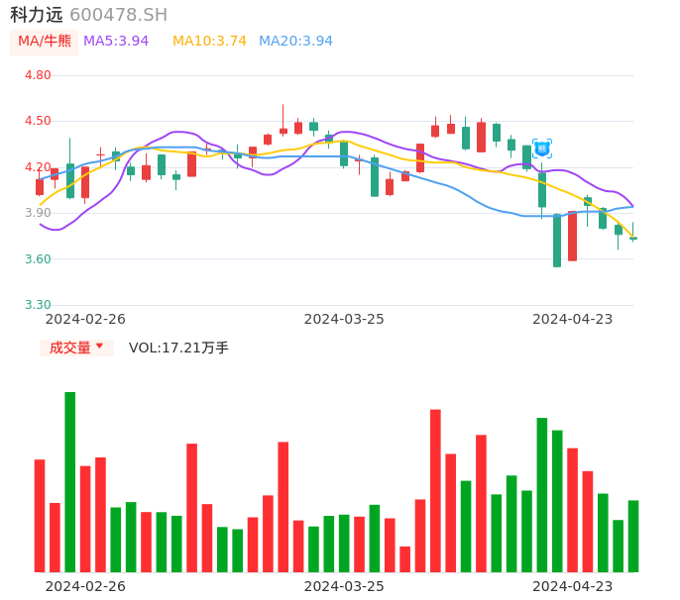Click the 3.30 price axis label
The height and width of the screenshot is (600, 680).
click(x=38, y=305)
